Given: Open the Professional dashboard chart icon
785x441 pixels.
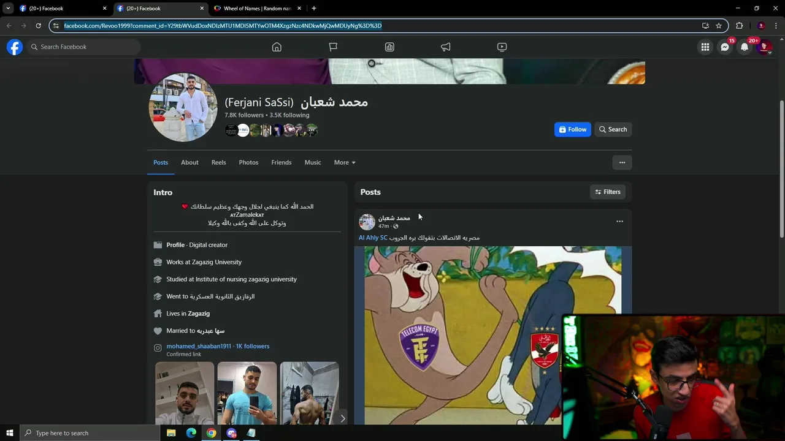Looking at the screenshot, I should [389, 47].
